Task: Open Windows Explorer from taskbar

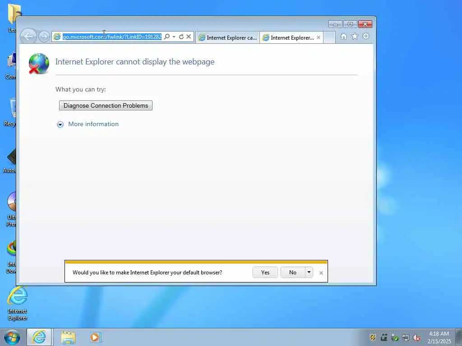Action: (x=69, y=337)
